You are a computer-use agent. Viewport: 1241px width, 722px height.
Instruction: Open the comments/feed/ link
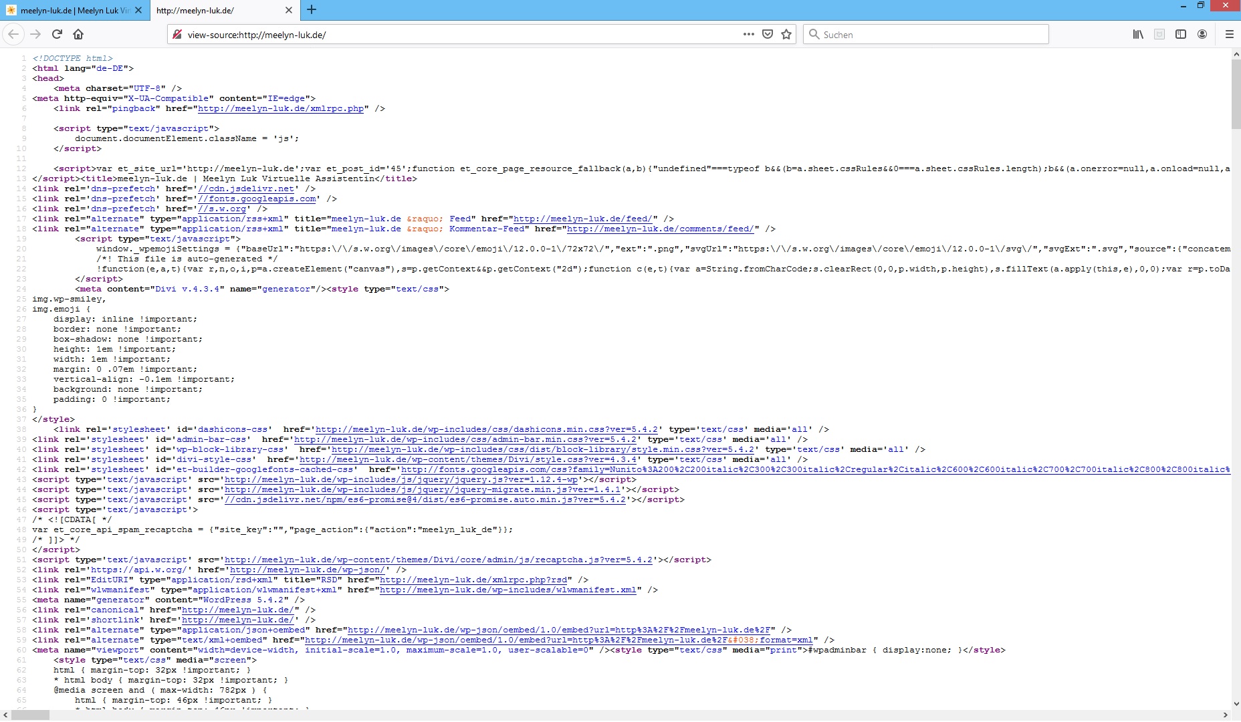pos(661,229)
